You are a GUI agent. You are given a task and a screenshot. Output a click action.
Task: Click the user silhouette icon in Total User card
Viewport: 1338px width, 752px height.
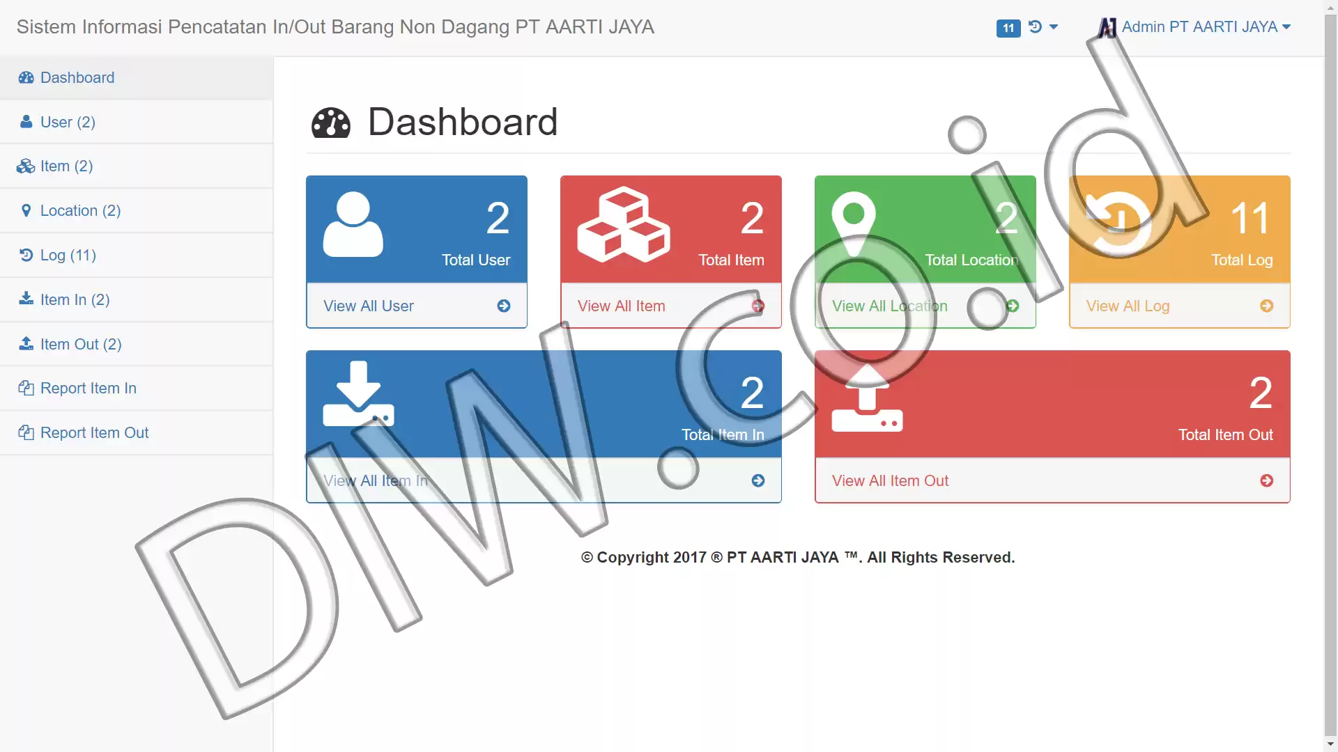point(353,224)
